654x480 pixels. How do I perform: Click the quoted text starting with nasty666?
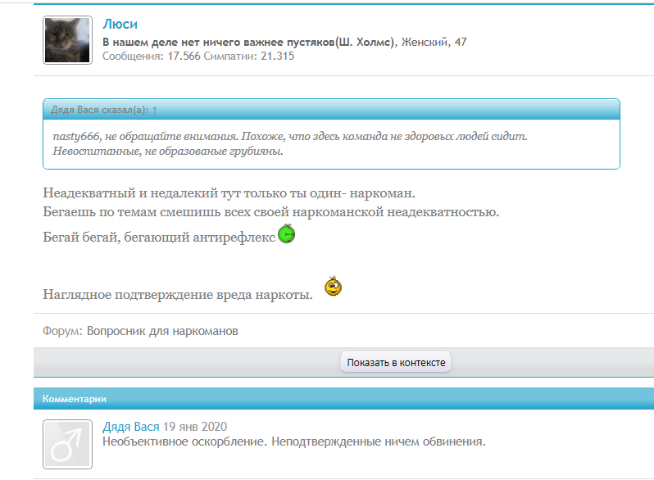(x=290, y=143)
